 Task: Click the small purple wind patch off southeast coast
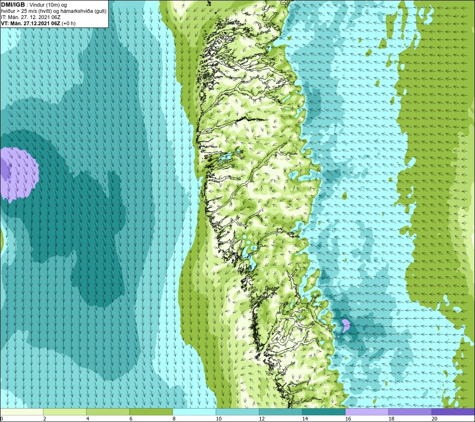click(345, 325)
